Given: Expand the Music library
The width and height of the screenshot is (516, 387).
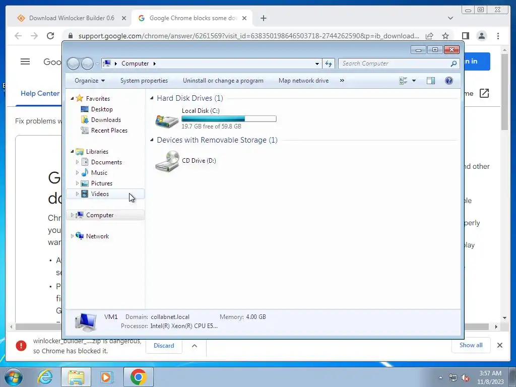Looking at the screenshot, I should pos(77,172).
